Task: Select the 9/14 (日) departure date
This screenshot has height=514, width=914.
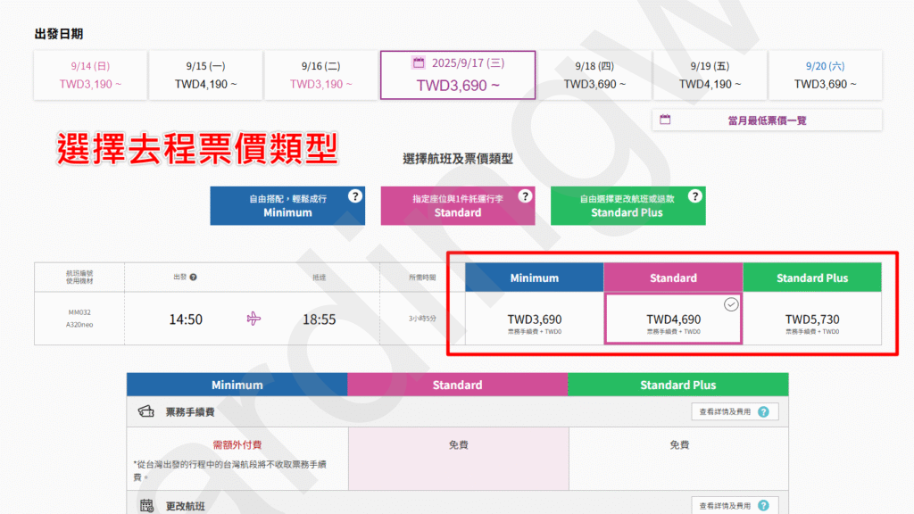Action: pos(90,75)
